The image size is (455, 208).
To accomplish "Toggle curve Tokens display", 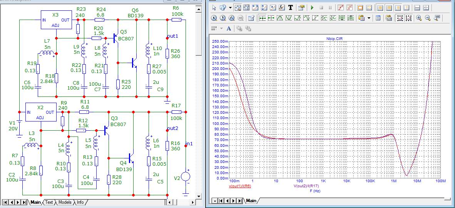I will [350, 8].
